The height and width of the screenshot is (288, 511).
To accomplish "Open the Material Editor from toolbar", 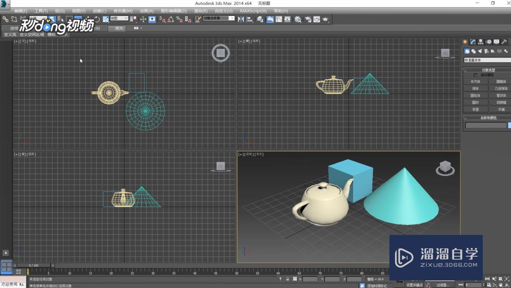I will tap(298, 19).
